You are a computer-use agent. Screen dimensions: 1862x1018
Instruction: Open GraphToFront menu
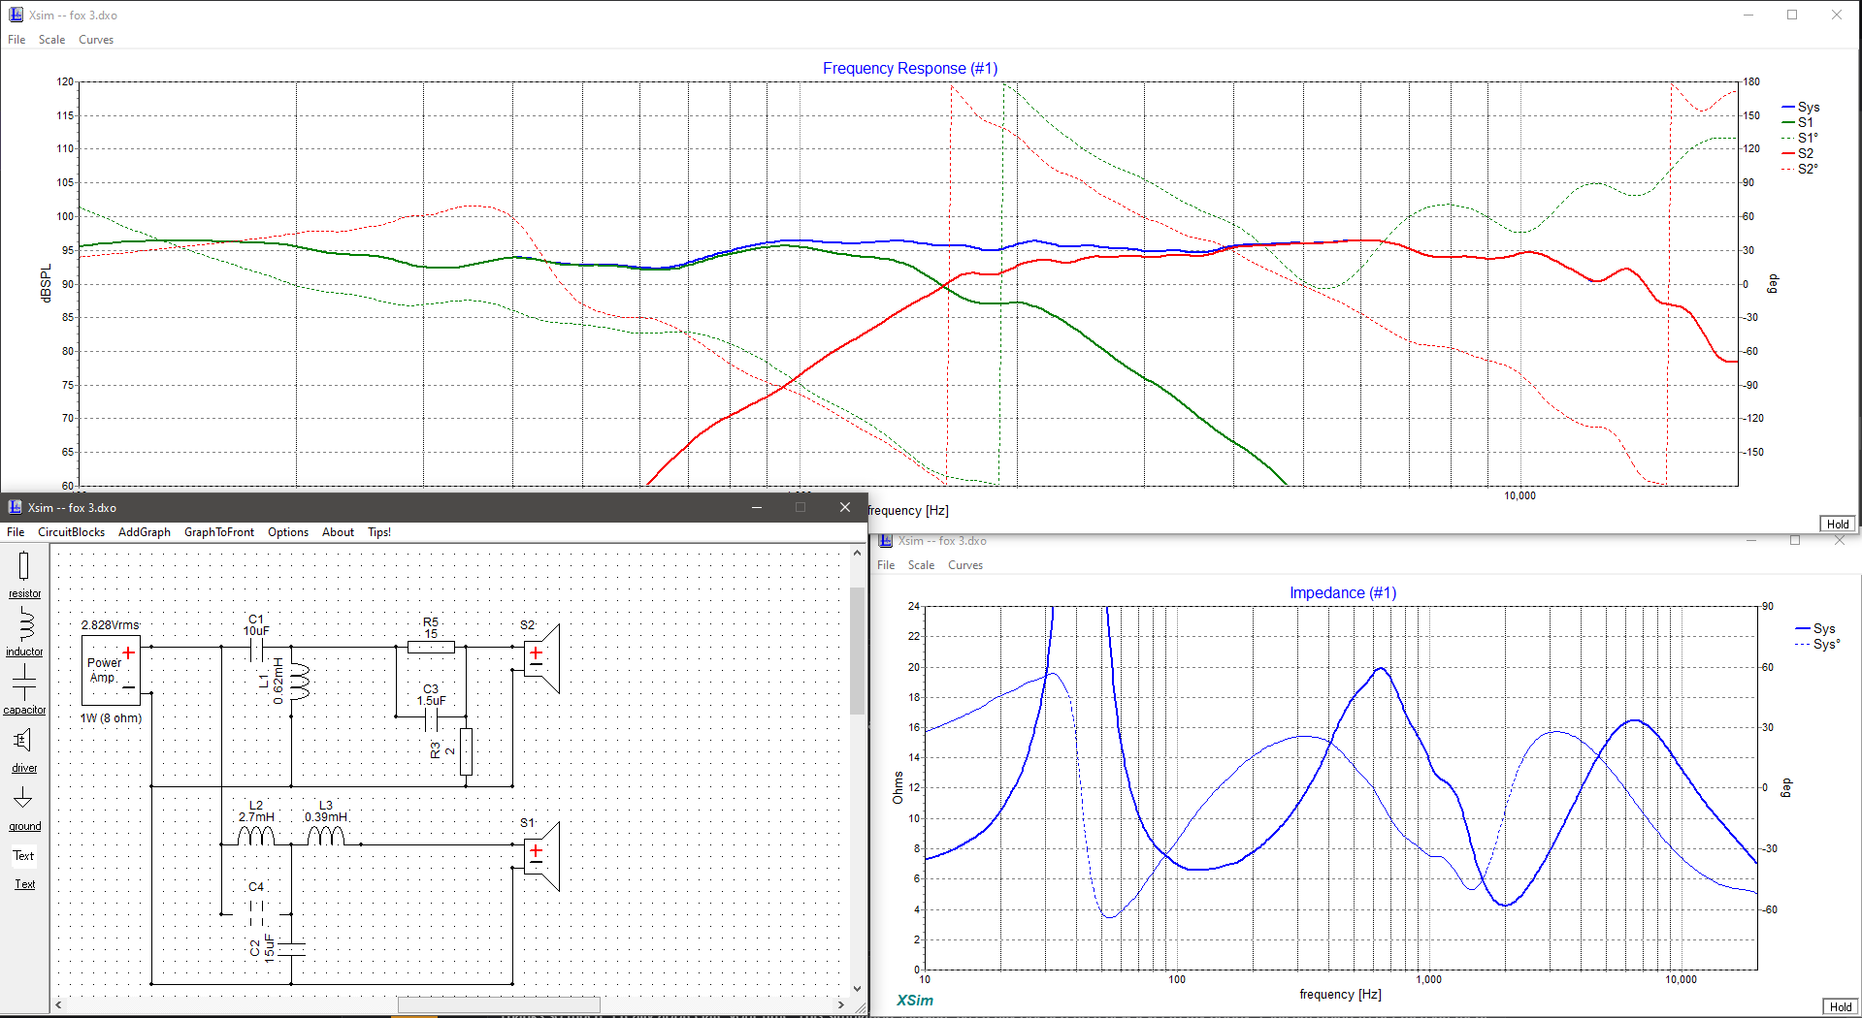coord(219,532)
